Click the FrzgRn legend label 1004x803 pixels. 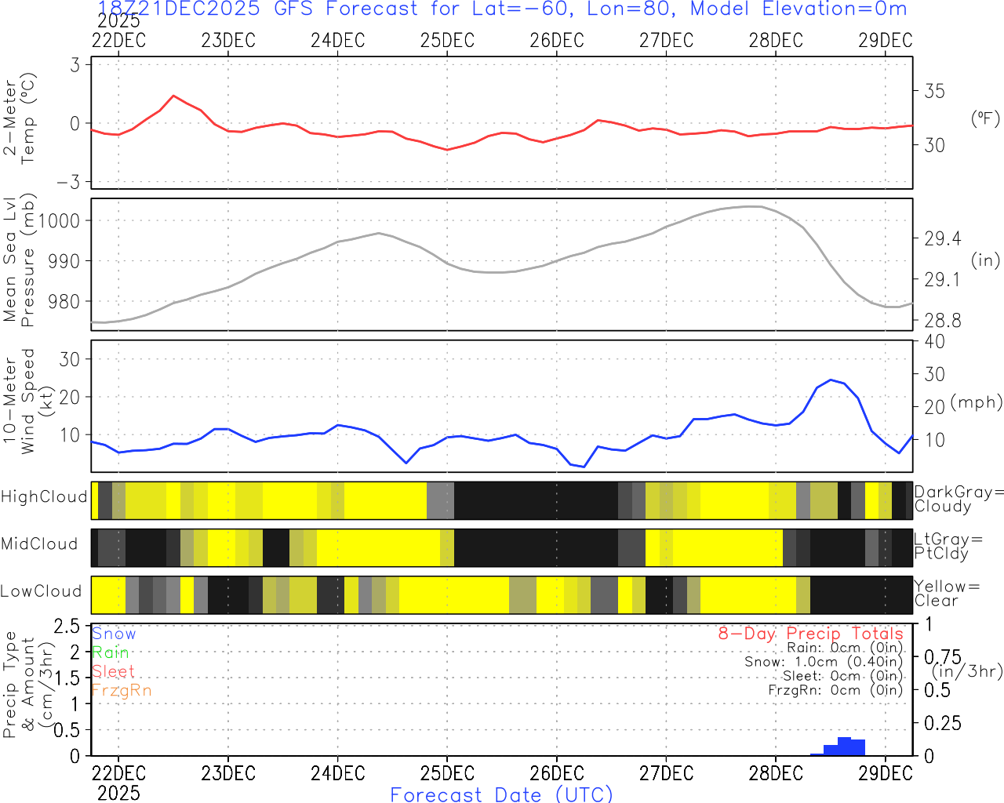122,690
